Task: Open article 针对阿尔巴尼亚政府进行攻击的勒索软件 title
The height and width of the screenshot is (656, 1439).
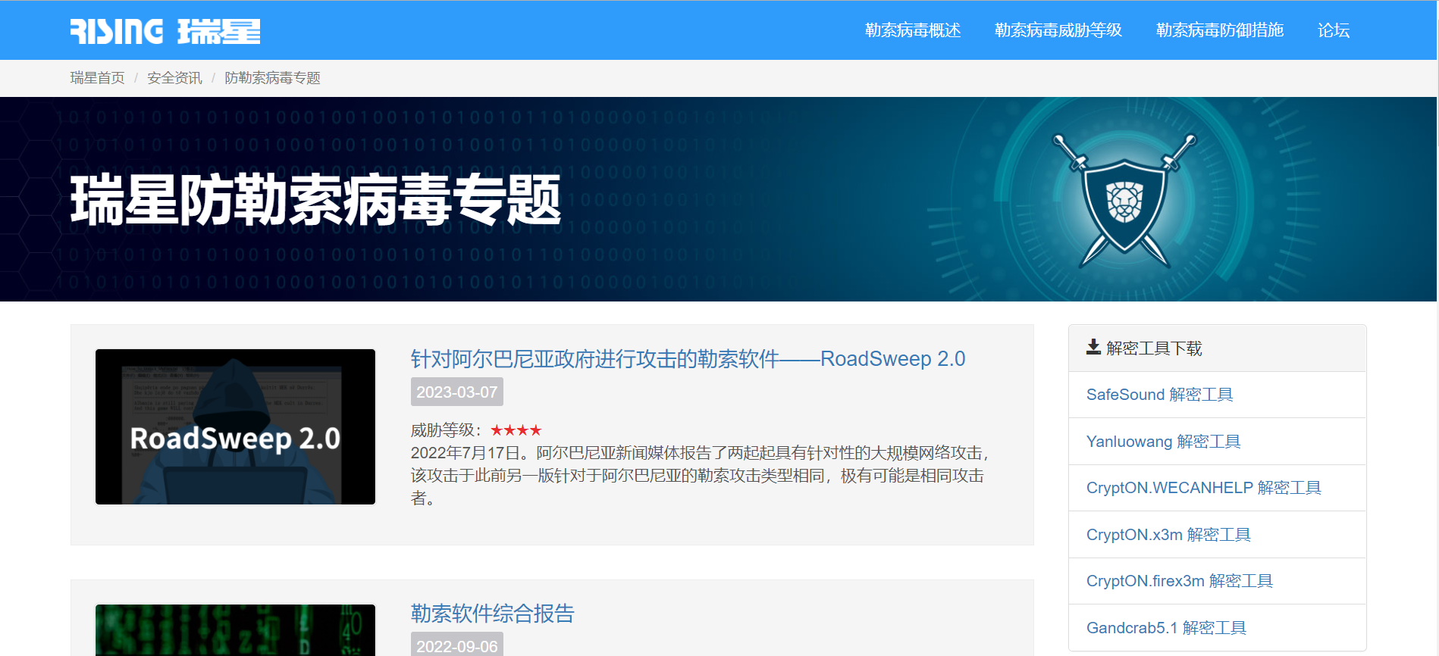Action: tap(688, 358)
